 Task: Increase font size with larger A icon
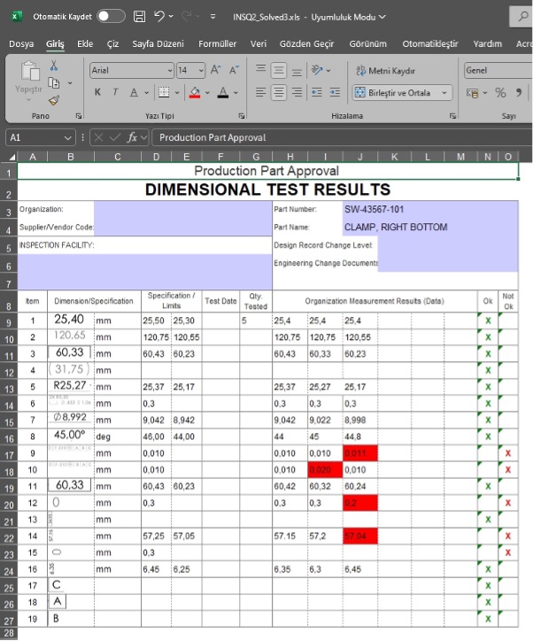(215, 70)
